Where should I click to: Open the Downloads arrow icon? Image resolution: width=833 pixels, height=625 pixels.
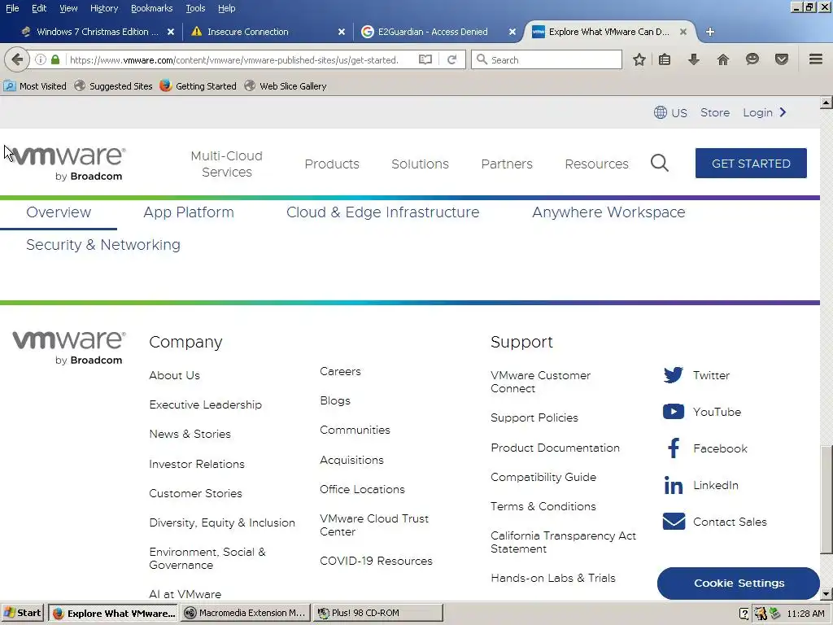[693, 59]
